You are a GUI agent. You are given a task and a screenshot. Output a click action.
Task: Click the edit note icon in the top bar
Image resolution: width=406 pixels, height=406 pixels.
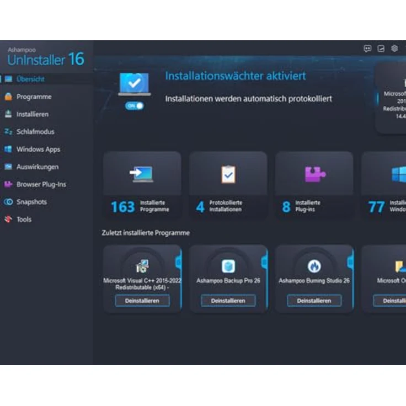pyautogui.click(x=381, y=49)
